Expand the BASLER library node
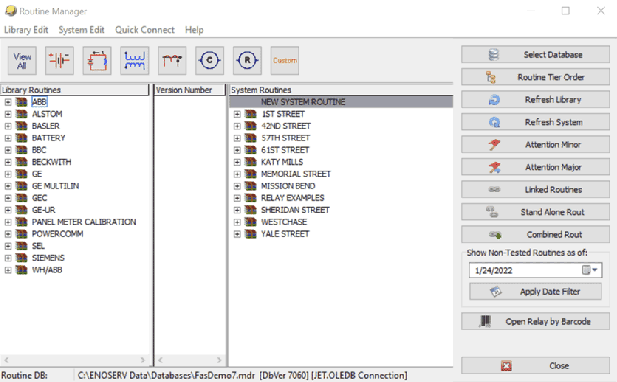617x382 pixels. point(8,126)
